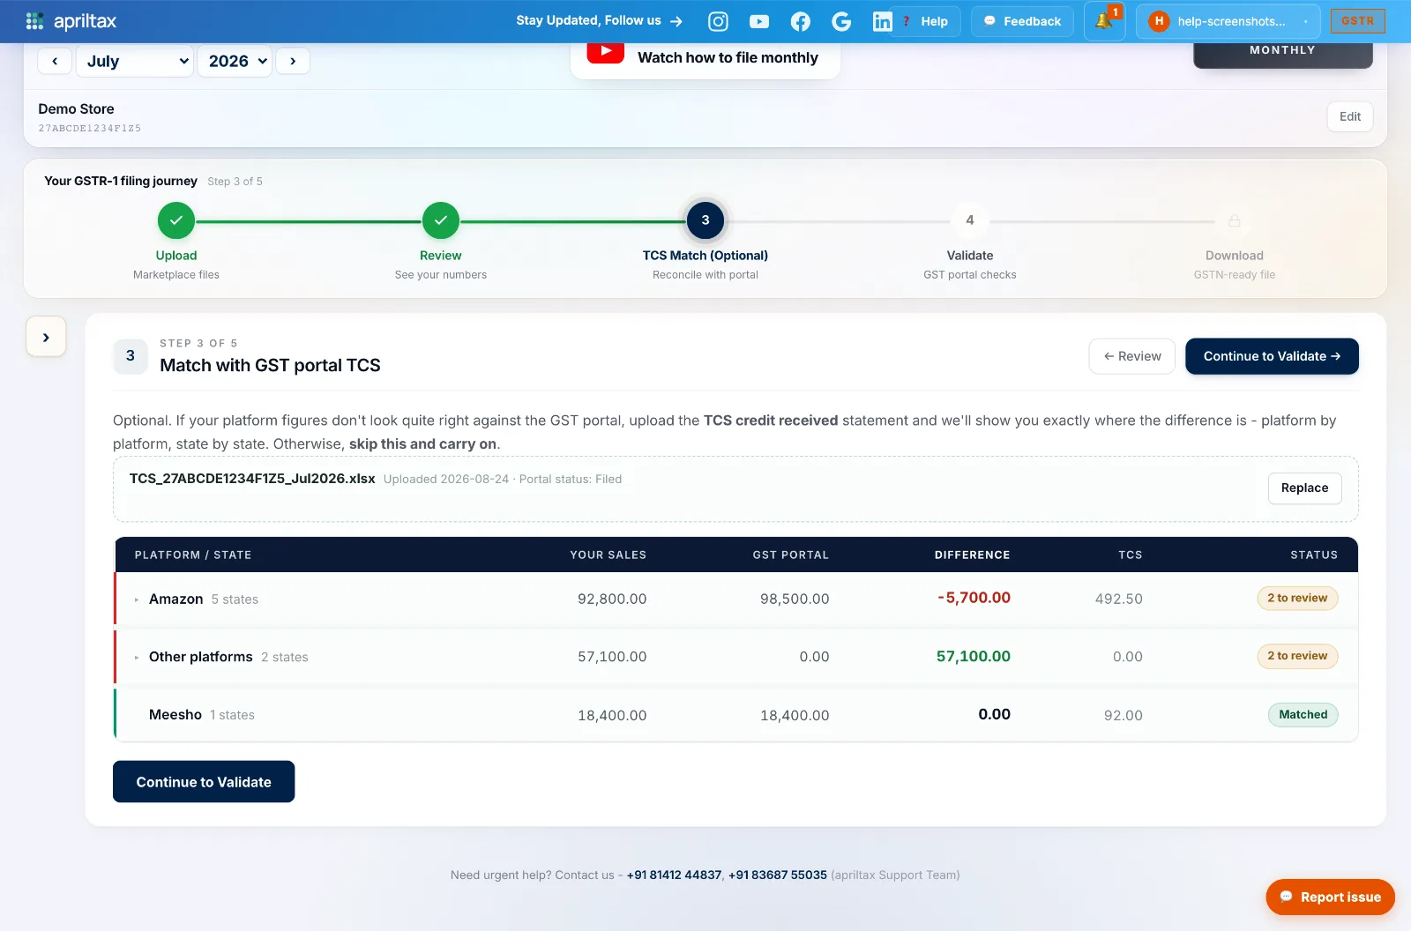Replace the uploaded TCS file
Screen dimensions: 1411x931
click(1304, 488)
